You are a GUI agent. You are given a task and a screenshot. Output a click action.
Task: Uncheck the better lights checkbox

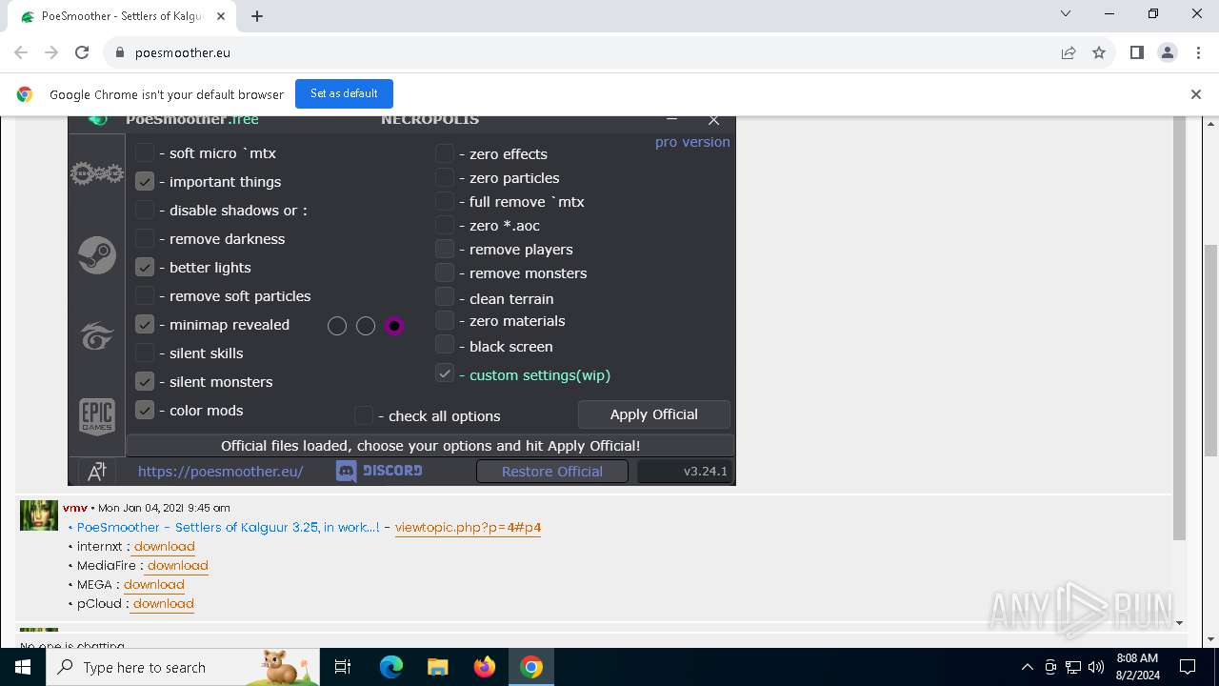coord(145,267)
